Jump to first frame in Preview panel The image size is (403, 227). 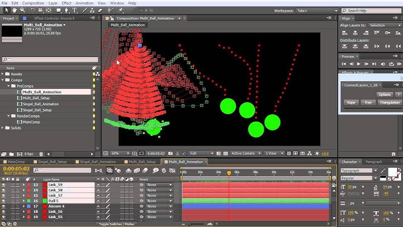point(344,64)
